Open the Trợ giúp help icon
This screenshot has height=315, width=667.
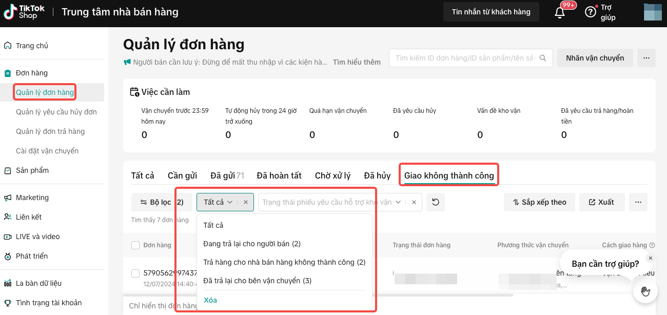pos(590,12)
